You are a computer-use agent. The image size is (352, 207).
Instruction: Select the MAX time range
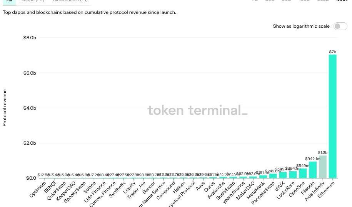pos(342,1)
